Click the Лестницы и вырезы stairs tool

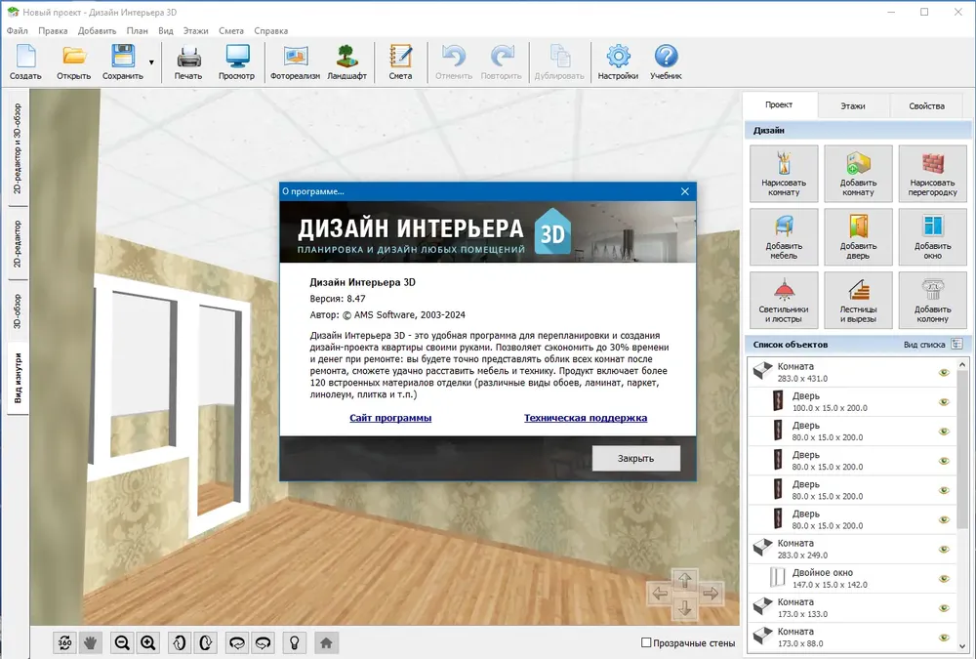point(858,301)
